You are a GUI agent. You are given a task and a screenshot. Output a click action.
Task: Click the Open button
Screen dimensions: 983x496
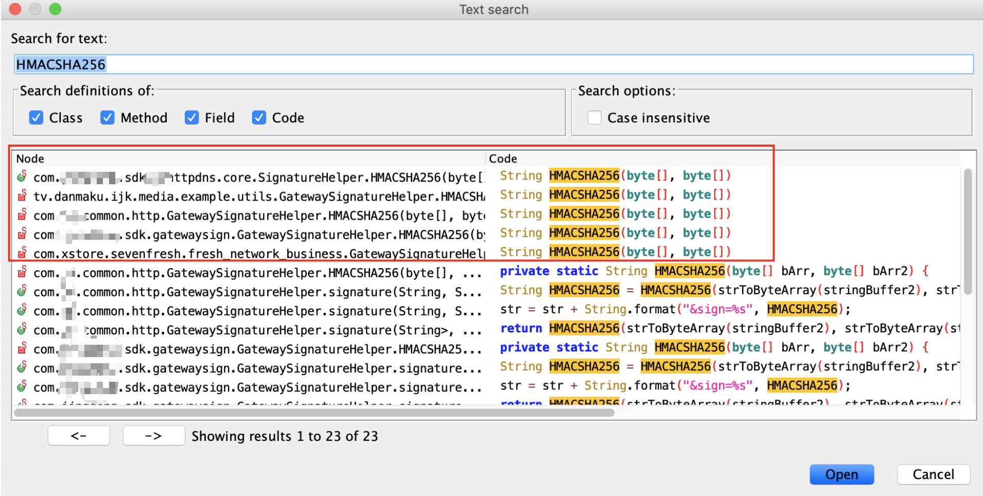point(841,474)
